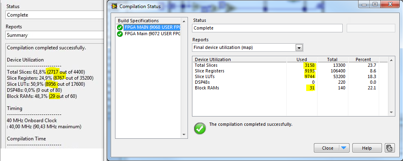Screen dimensions: 403x161
Task: Click the 13300 total slices value
Action: [x=339, y=65]
